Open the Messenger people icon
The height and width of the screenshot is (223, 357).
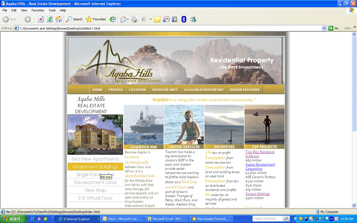pos(193,19)
